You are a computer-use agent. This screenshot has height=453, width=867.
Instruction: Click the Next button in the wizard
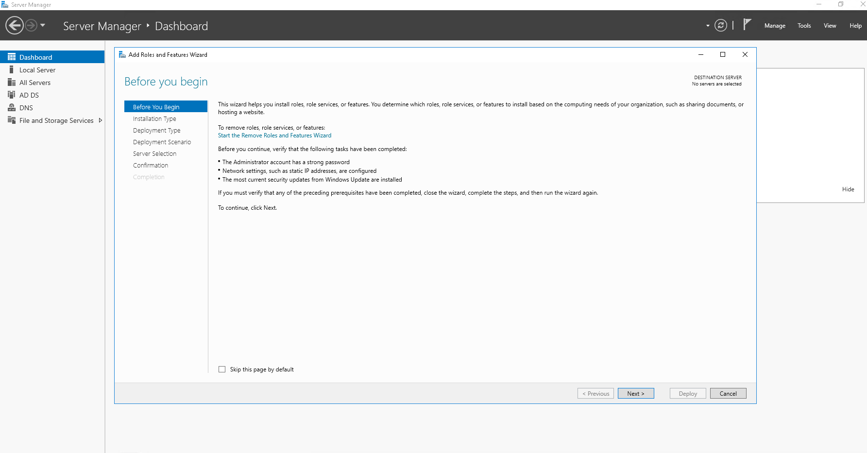636,393
